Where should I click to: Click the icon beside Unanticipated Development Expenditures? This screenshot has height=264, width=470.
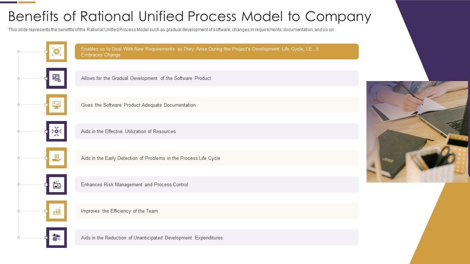[x=57, y=238]
